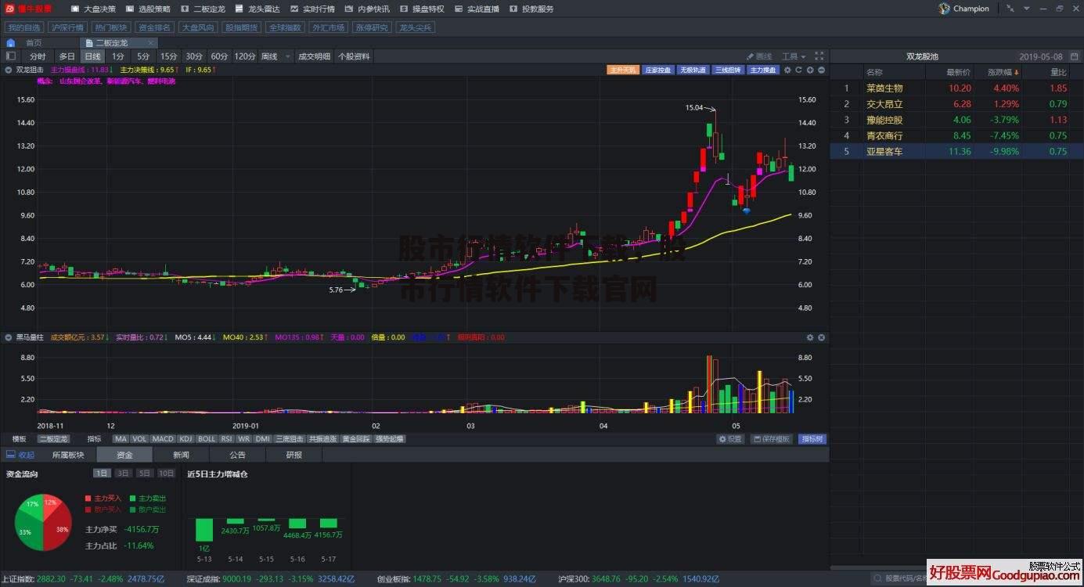Click the red app logo icon
This screenshot has width=1084, height=587.
pos(11,9)
